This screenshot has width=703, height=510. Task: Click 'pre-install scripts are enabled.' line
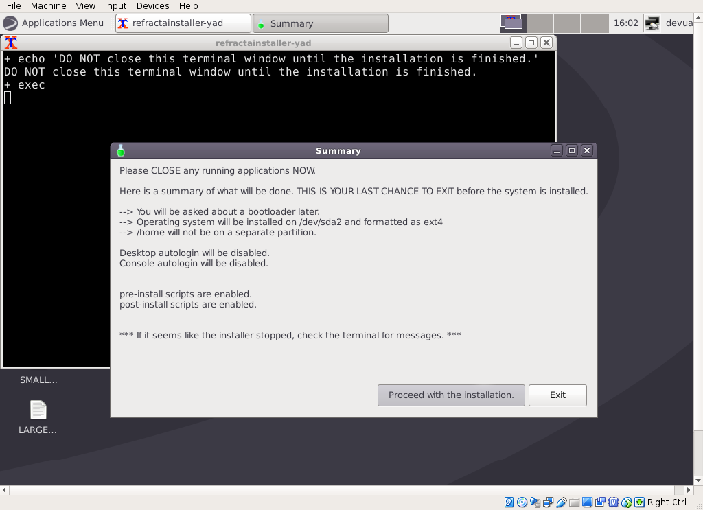[185, 294]
